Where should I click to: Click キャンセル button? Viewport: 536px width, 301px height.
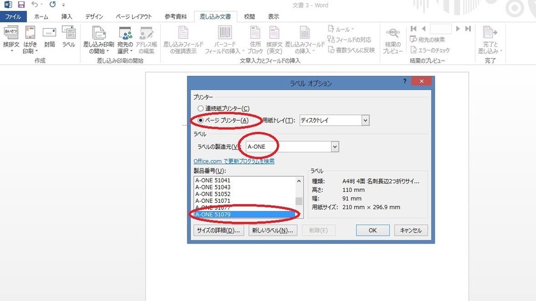coord(411,230)
